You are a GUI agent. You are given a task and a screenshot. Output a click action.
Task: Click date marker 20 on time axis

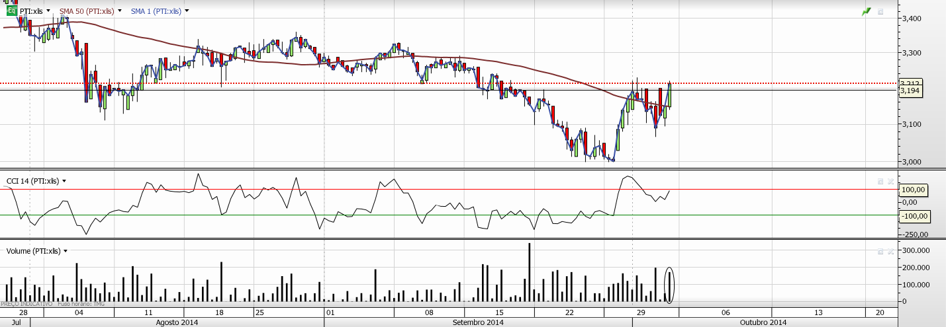[878, 312]
